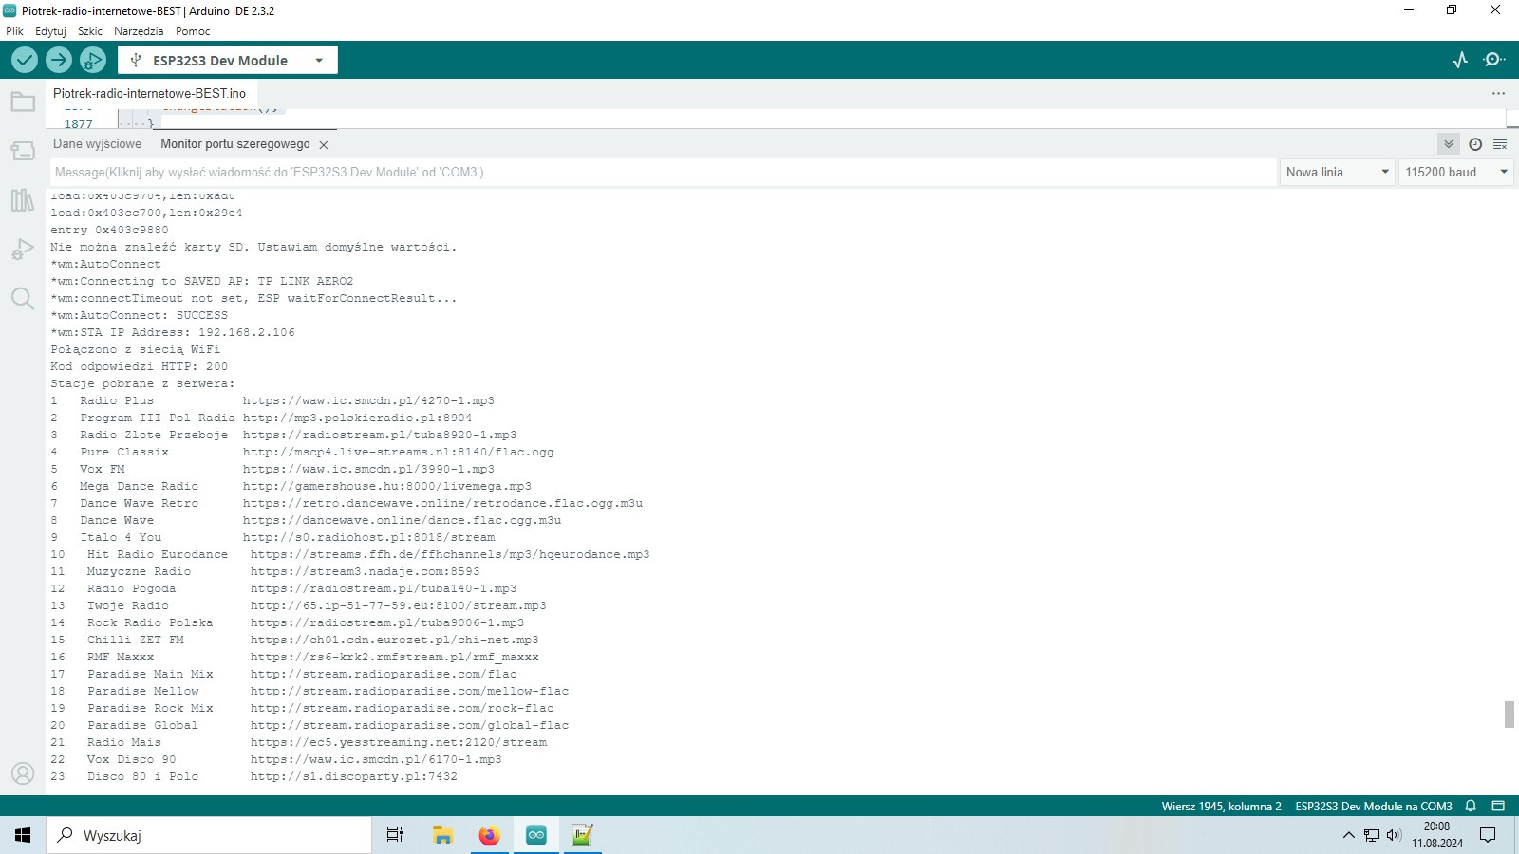The width and height of the screenshot is (1519, 854).
Task: Click the Verify sketch checkmark button
Action: tap(25, 60)
